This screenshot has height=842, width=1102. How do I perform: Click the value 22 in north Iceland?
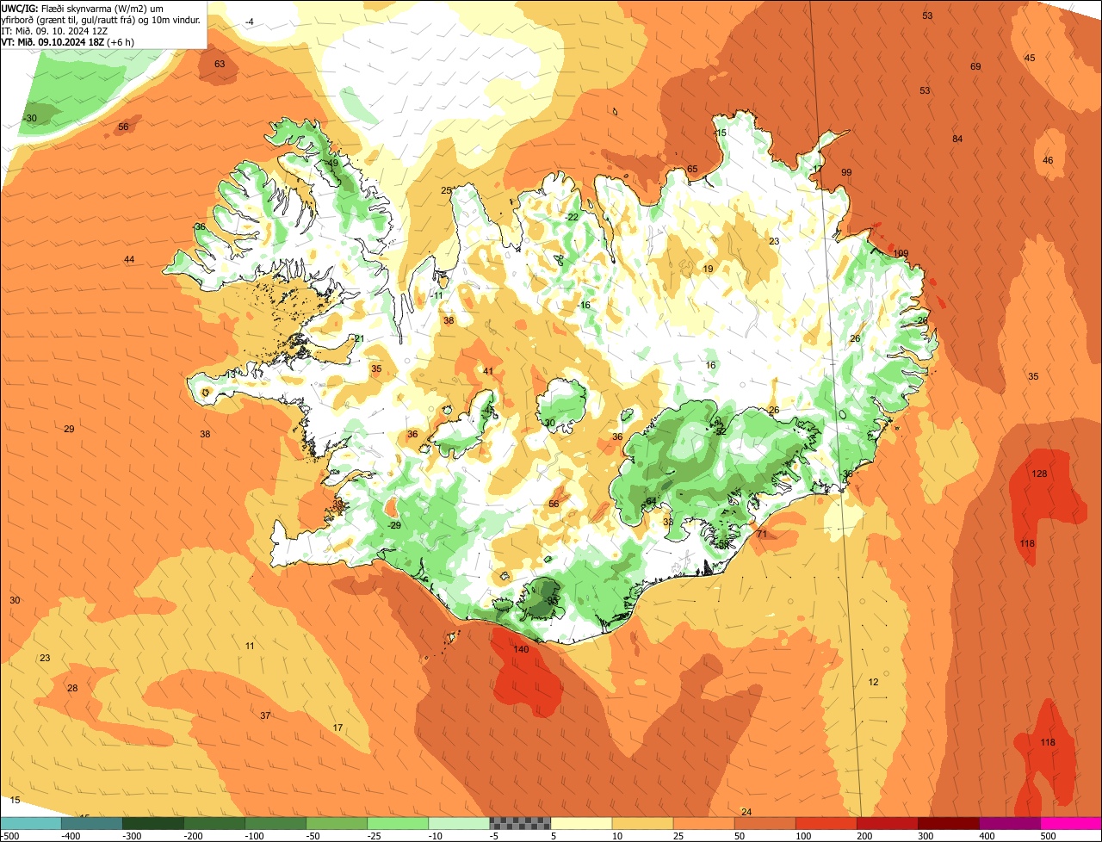point(573,217)
